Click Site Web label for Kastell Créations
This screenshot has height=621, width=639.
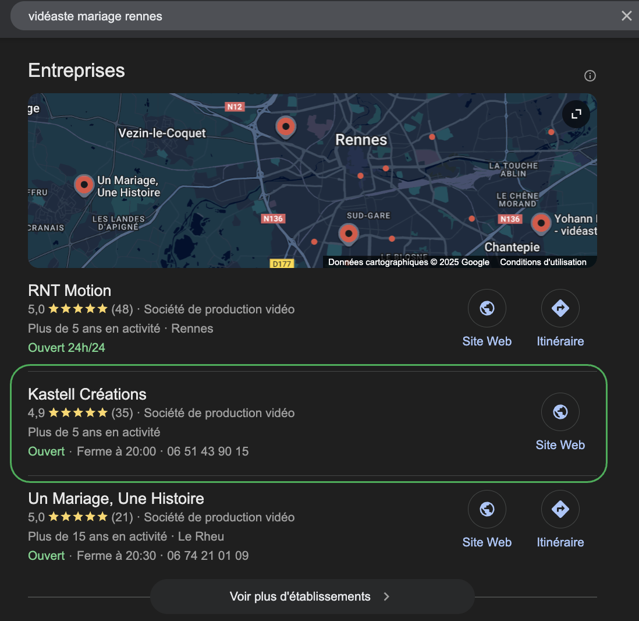[x=560, y=444]
